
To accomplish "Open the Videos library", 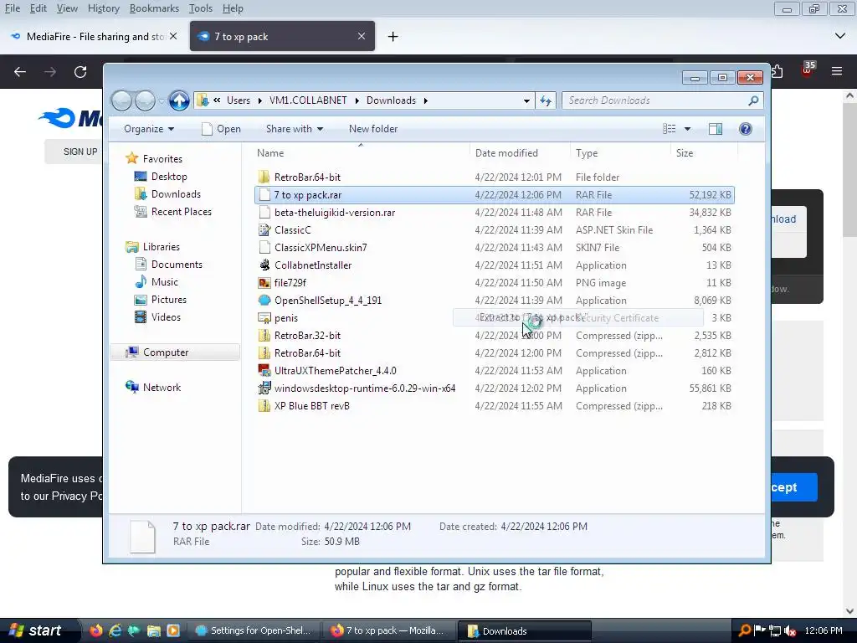I will pyautogui.click(x=166, y=317).
